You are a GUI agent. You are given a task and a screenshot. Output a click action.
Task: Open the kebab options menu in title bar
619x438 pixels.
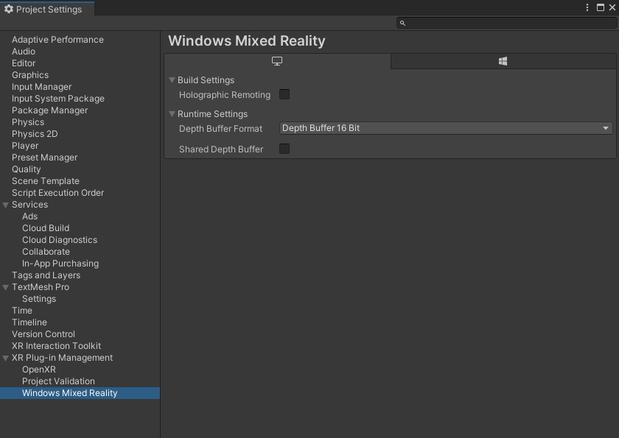click(x=587, y=7)
